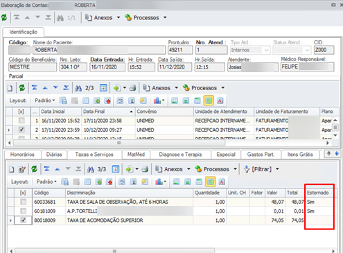Refresh the items grid next to edit icon
343x253 pixels.
coord(35,169)
